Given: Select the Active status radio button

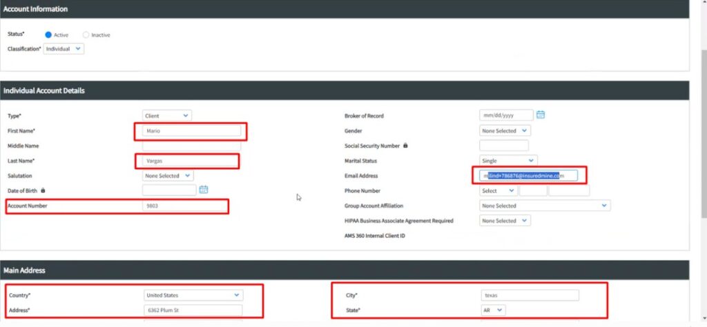Looking at the screenshot, I should click(49, 34).
